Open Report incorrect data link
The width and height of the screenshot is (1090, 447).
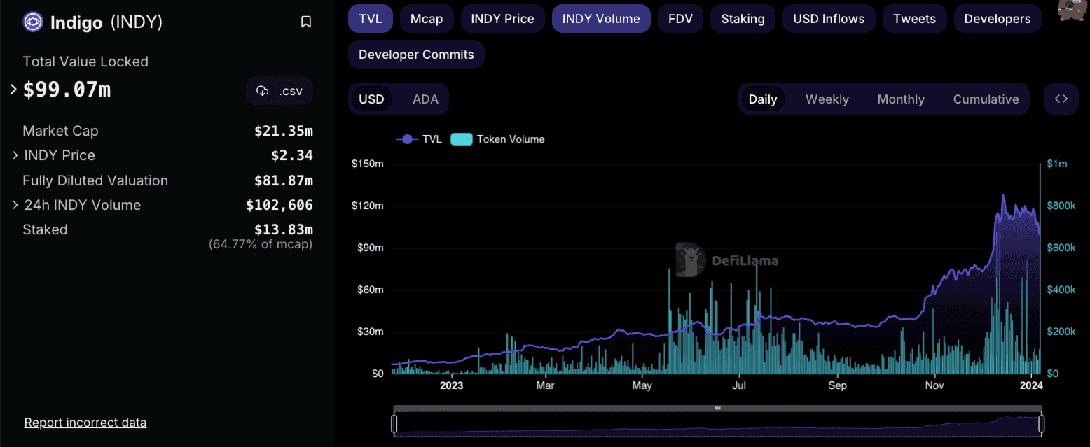click(x=85, y=423)
